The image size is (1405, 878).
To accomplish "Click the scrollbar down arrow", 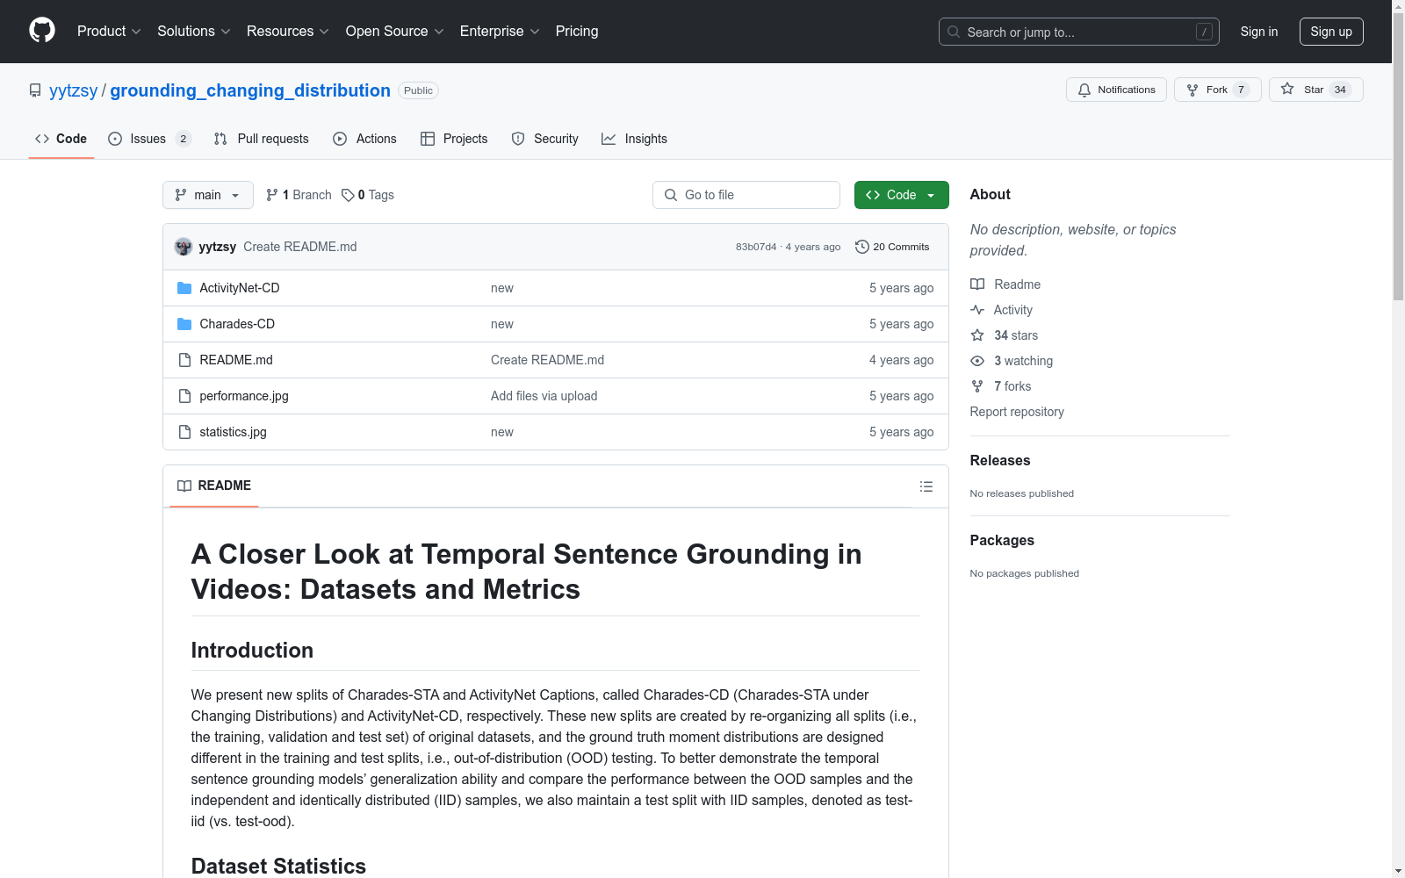I will coord(1398,871).
